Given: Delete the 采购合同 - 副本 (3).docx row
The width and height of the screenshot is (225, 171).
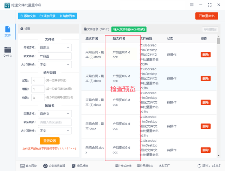Looking at the screenshot, I should click(205, 78).
